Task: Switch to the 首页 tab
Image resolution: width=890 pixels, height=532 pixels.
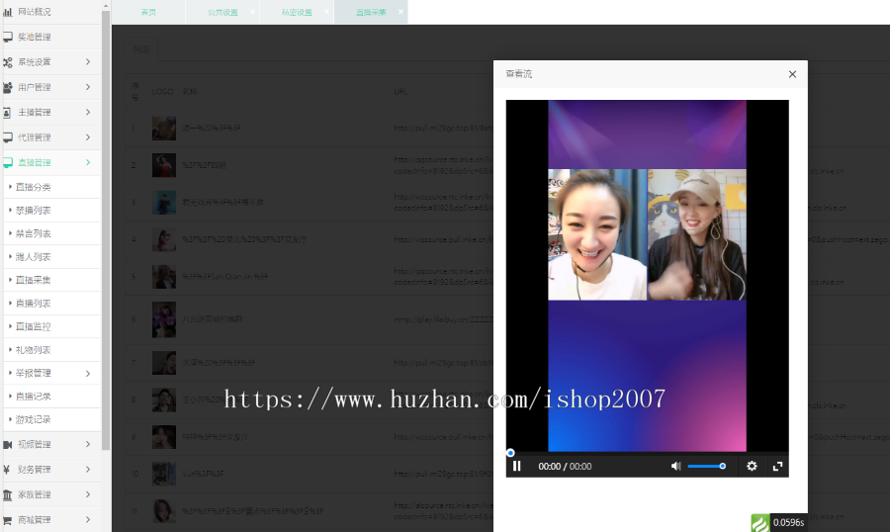Action: click(x=148, y=12)
